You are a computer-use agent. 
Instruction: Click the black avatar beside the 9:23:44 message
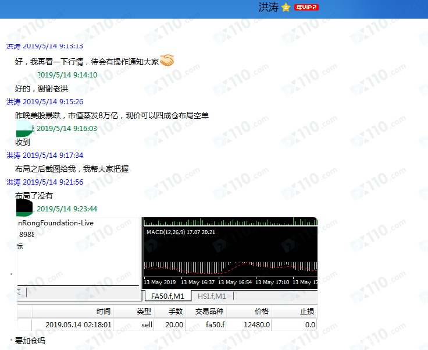26,207
